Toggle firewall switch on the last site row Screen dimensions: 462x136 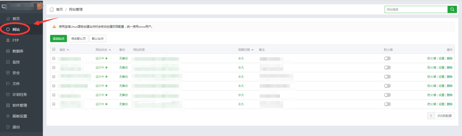click(387, 104)
